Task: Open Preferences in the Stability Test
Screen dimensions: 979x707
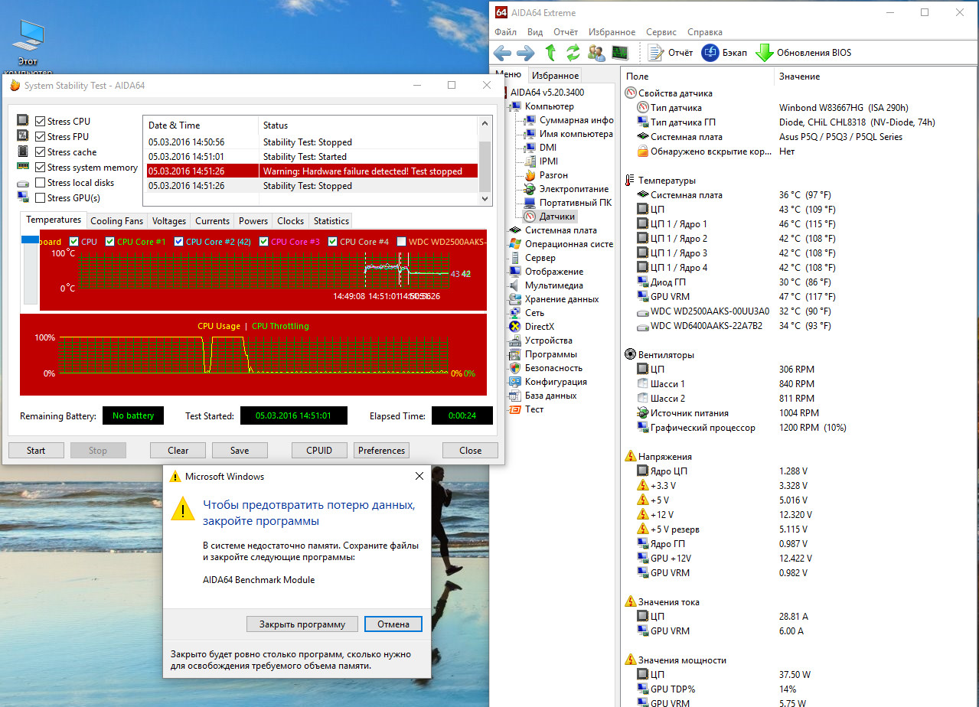Action: point(381,450)
